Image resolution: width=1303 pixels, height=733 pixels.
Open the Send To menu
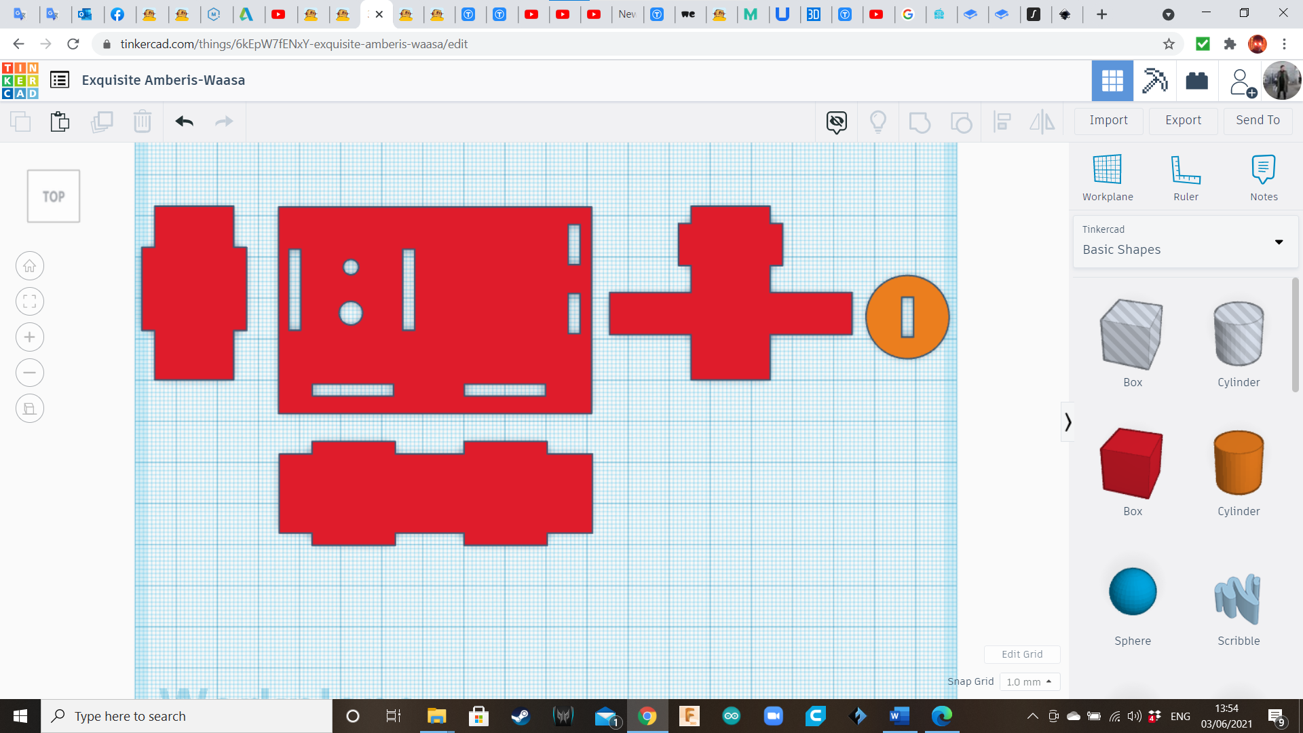click(x=1257, y=120)
